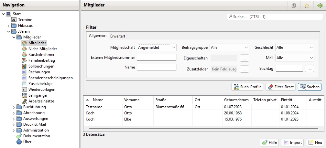Collapse the JVerein tree node
The width and height of the screenshot is (326, 148).
(x=9, y=31)
